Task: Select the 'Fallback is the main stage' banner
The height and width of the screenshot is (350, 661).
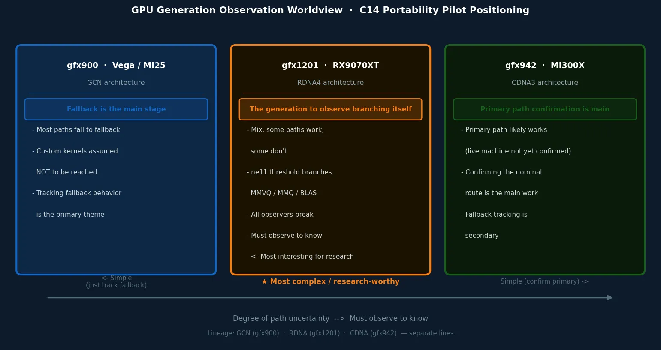Action: tap(116, 109)
